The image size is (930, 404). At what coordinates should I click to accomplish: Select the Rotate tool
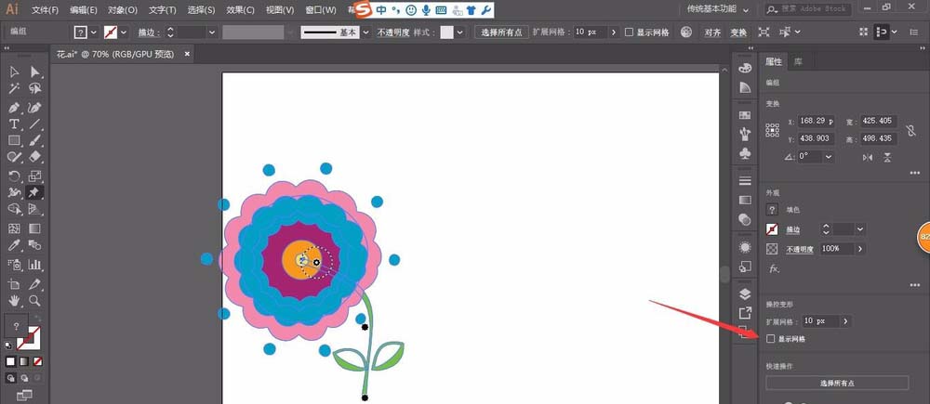[x=14, y=176]
